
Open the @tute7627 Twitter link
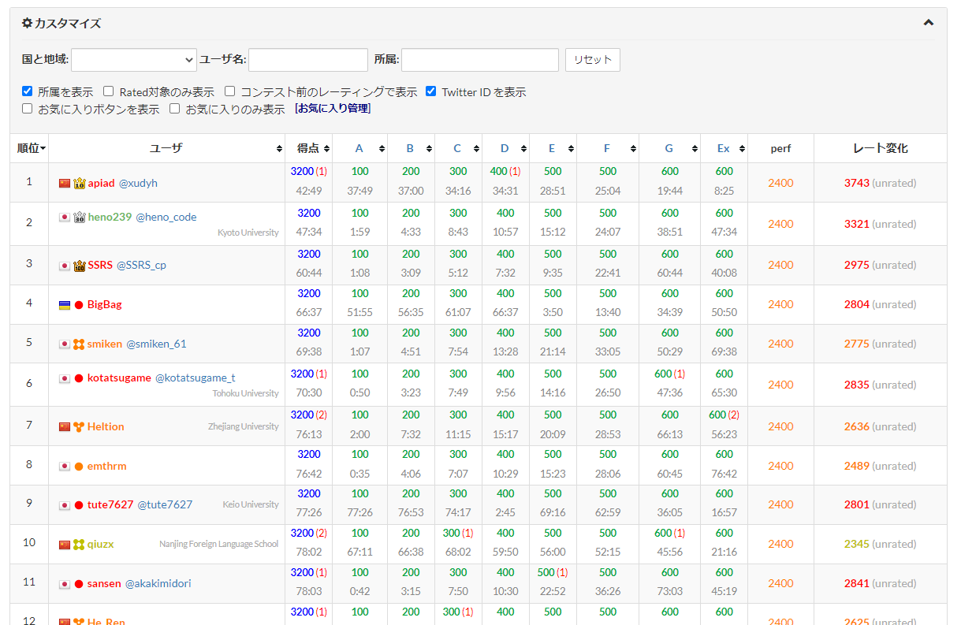coord(165,504)
